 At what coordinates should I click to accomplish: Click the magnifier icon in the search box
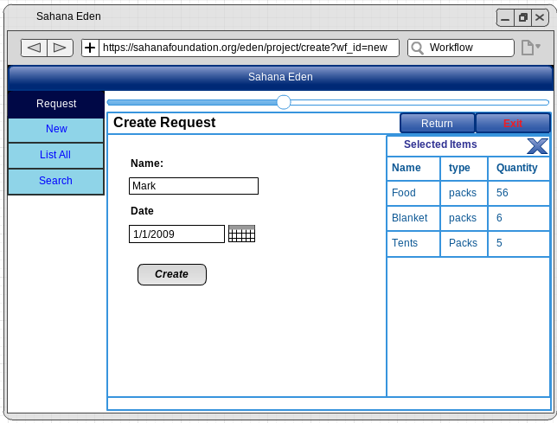click(417, 48)
